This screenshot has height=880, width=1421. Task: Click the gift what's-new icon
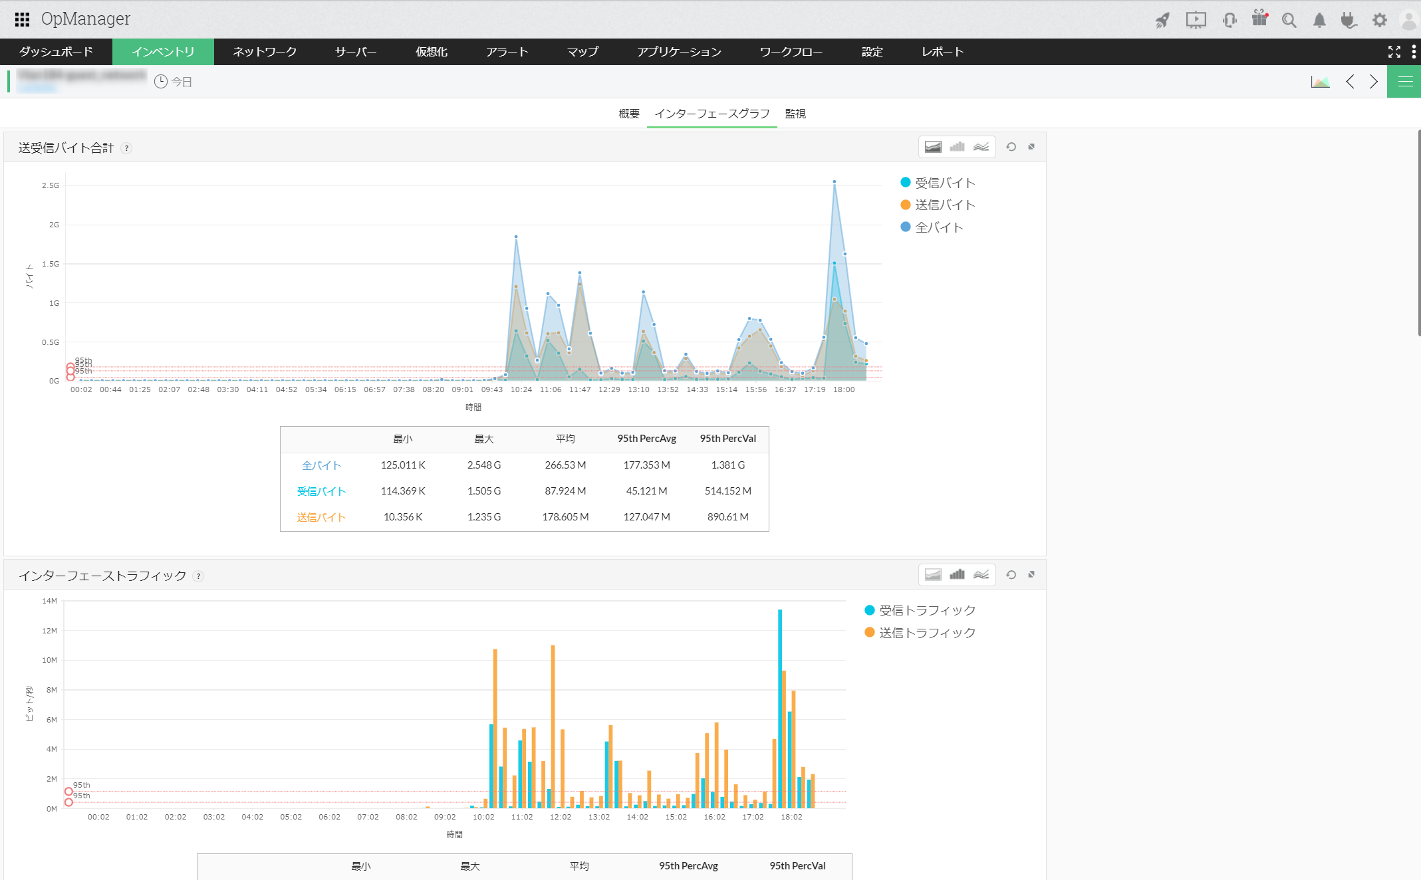coord(1259,19)
